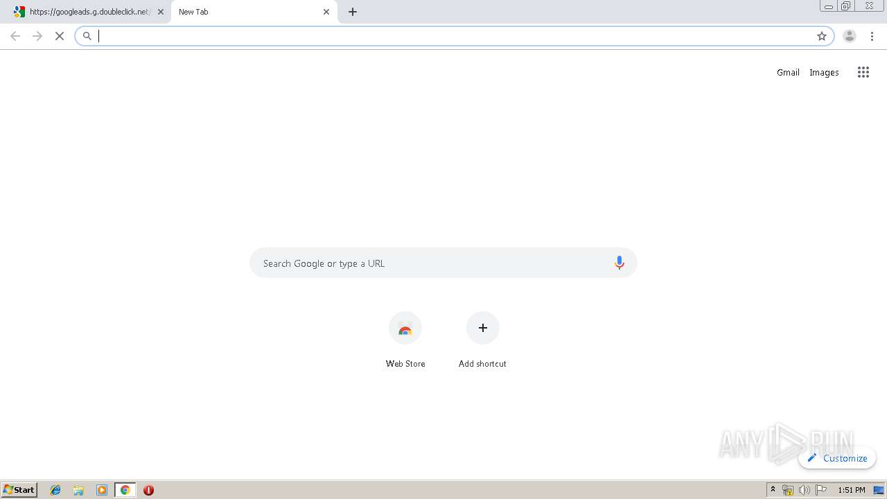Open the media player taskbar icon
Screen dimensions: 887x499
tap(102, 490)
